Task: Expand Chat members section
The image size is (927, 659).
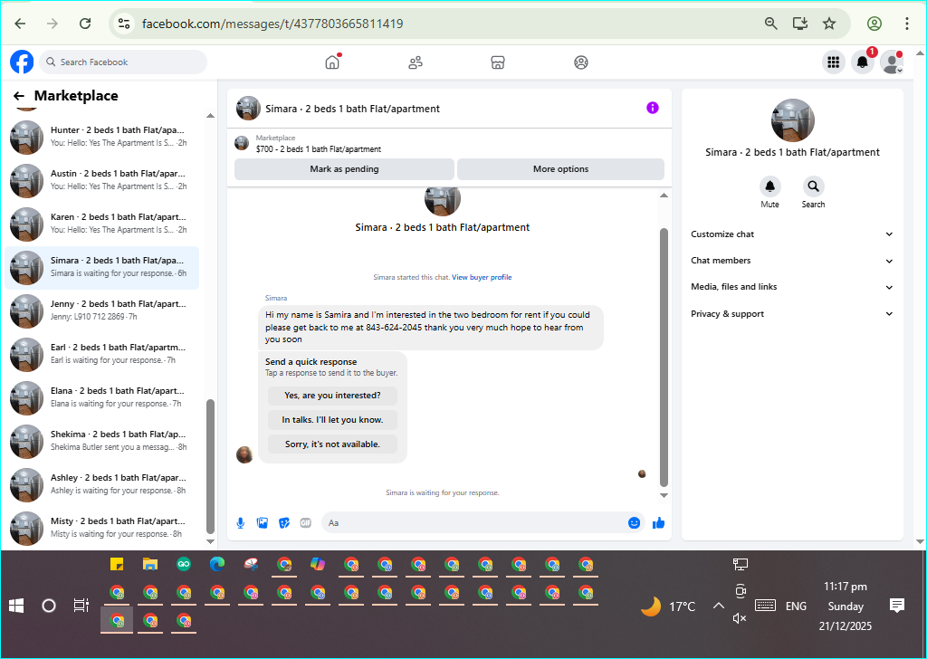Action: pos(792,261)
